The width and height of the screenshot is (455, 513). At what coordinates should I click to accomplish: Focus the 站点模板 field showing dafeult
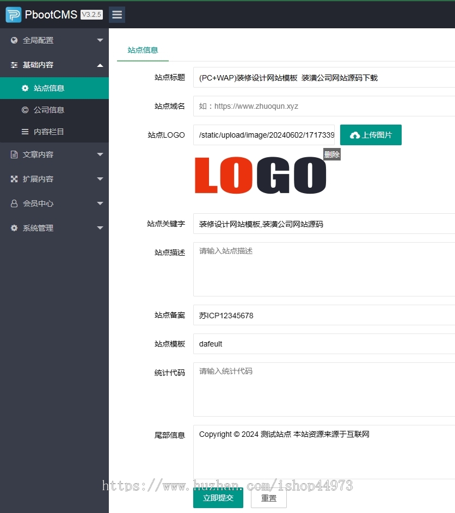click(324, 344)
